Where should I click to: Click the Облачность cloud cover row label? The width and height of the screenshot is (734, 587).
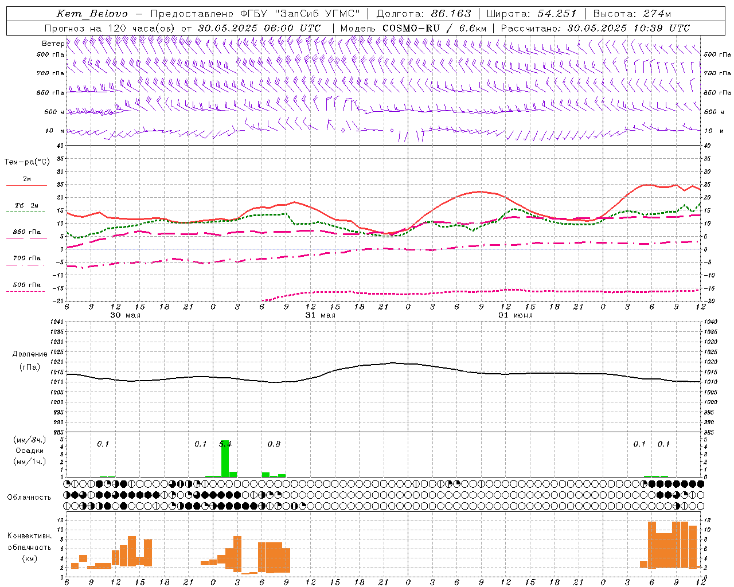(x=29, y=497)
